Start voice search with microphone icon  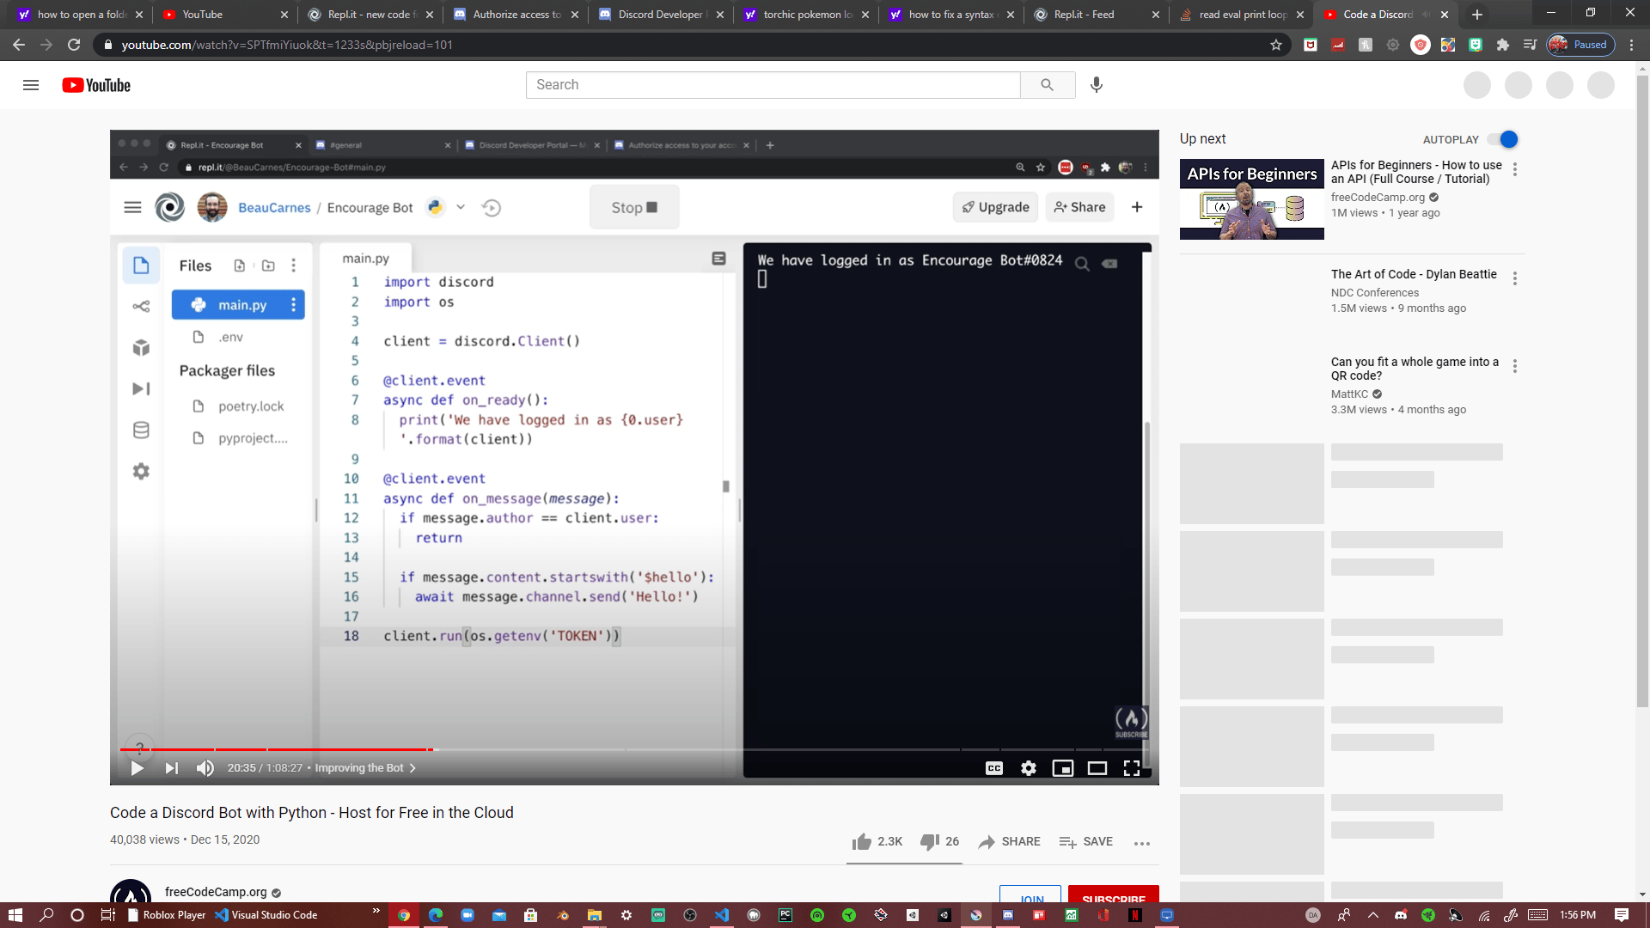(x=1097, y=85)
